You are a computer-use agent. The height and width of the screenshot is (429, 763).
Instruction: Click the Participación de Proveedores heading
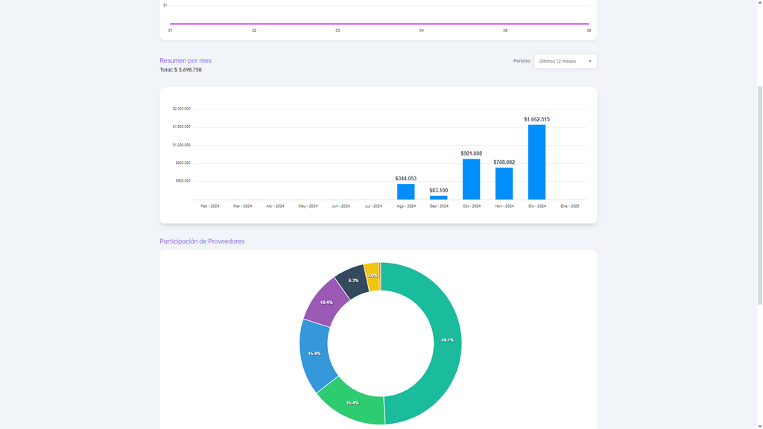pyautogui.click(x=202, y=241)
